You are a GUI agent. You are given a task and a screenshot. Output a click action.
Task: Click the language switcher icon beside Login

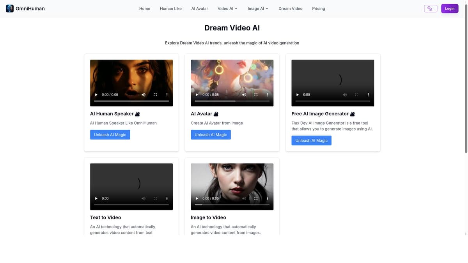431,9
